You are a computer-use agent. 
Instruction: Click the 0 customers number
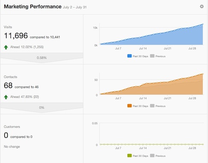[x=6, y=135]
